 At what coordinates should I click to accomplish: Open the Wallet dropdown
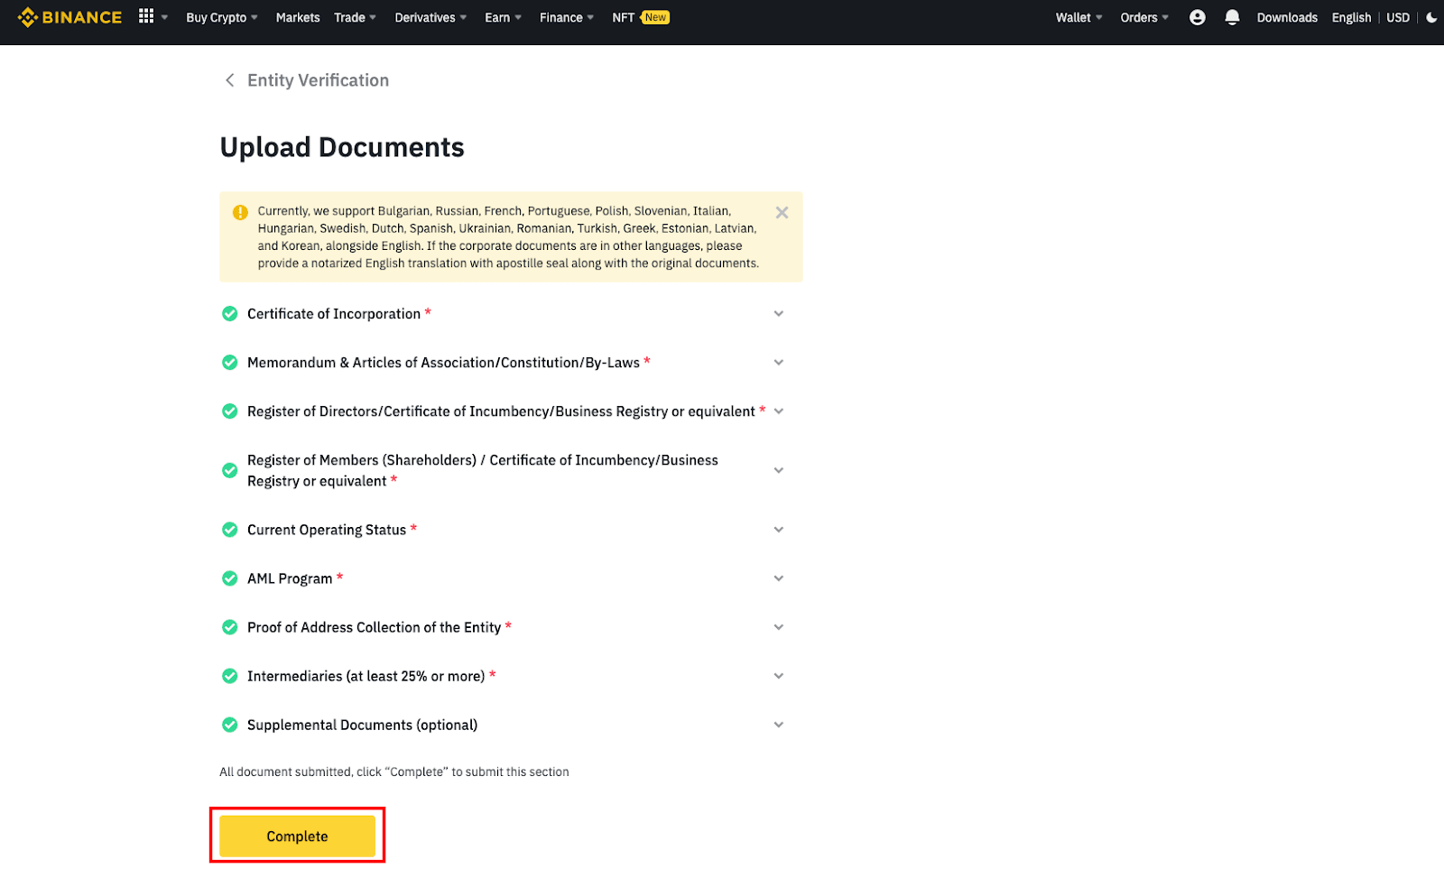[x=1078, y=17]
